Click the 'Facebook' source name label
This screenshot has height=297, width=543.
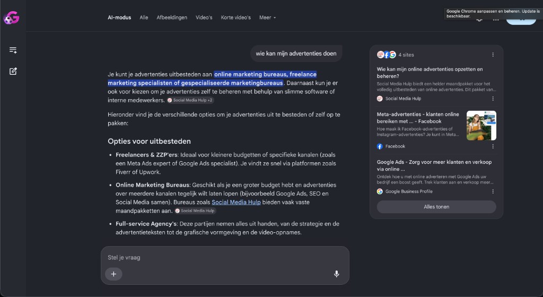pos(395,146)
